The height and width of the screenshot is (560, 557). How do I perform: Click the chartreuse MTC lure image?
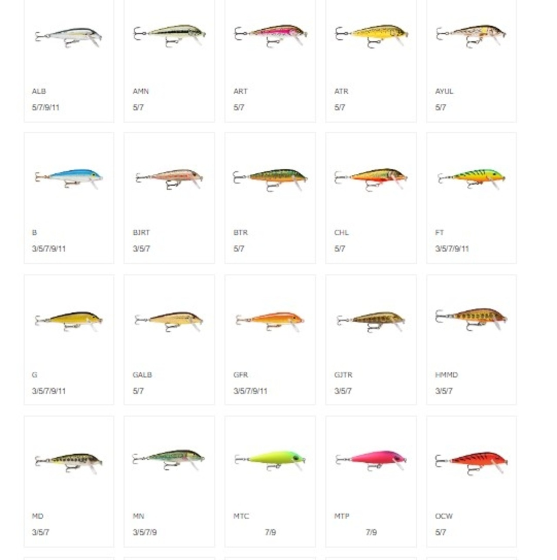270,461
